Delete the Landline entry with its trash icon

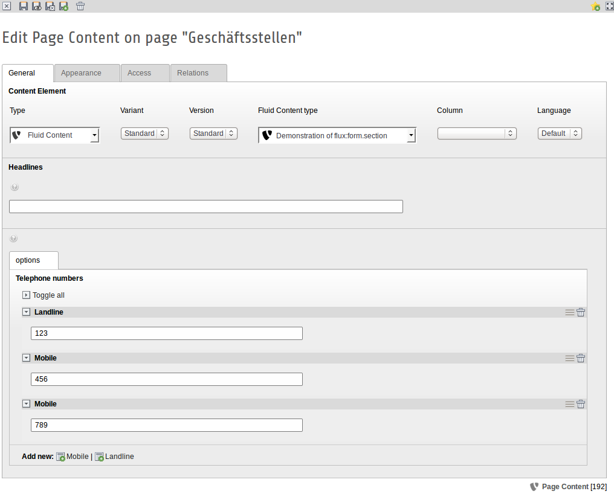(581, 312)
